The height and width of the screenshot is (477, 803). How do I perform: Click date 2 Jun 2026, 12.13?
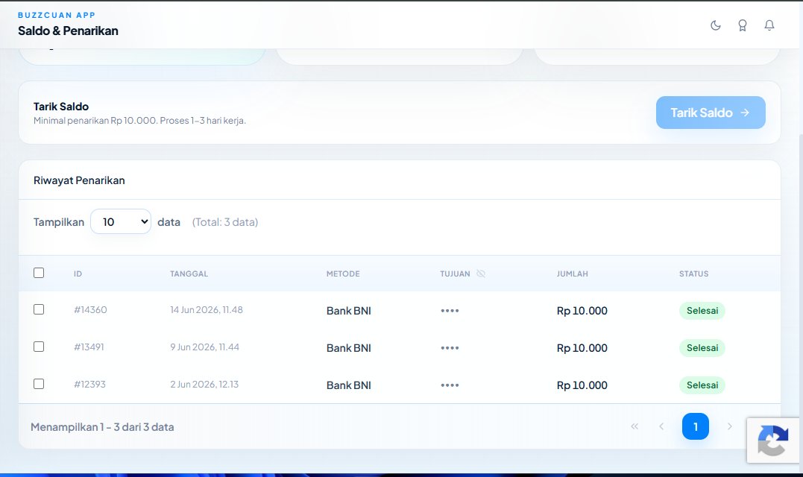[204, 385]
